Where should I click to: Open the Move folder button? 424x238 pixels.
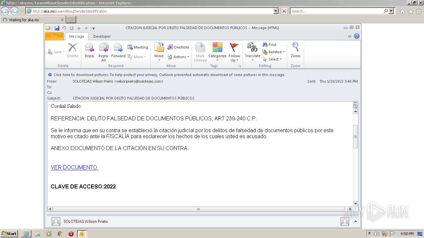click(x=159, y=52)
